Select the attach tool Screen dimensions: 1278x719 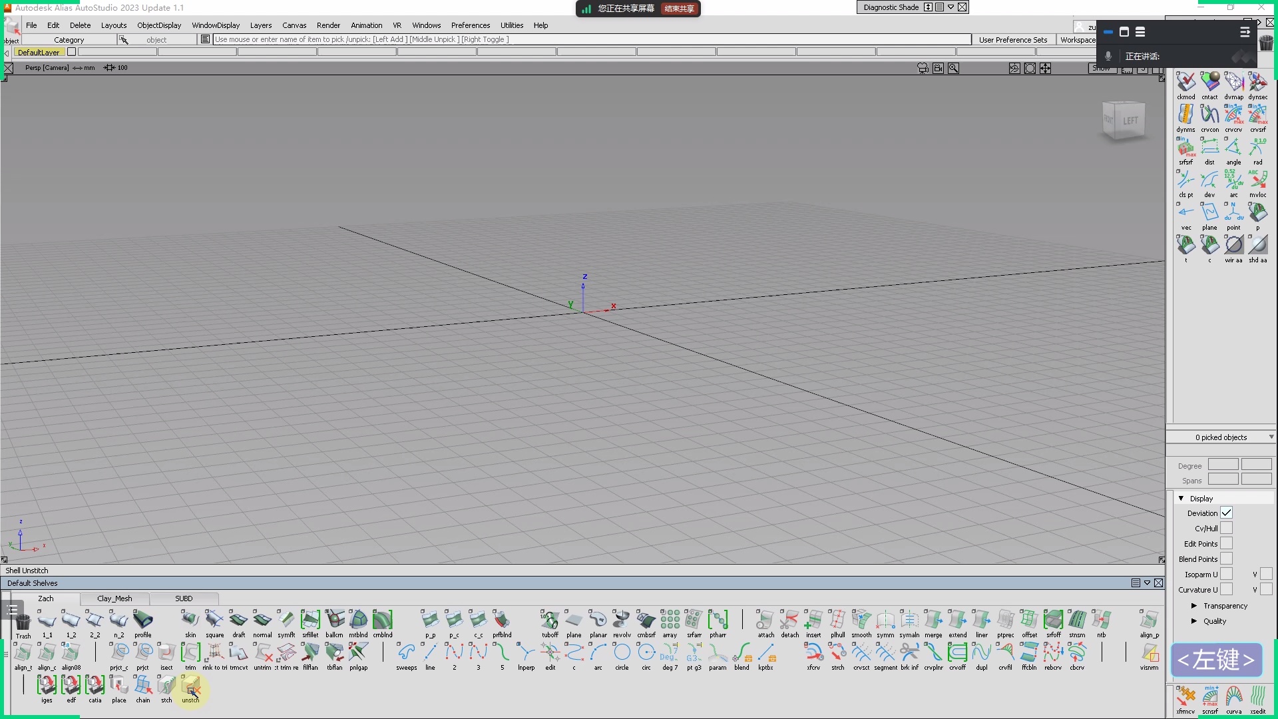765,620
